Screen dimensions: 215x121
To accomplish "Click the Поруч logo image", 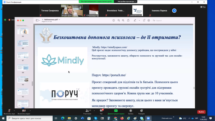I will point(65,95).
